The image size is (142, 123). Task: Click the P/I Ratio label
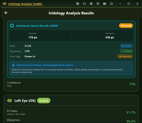pos(12,111)
